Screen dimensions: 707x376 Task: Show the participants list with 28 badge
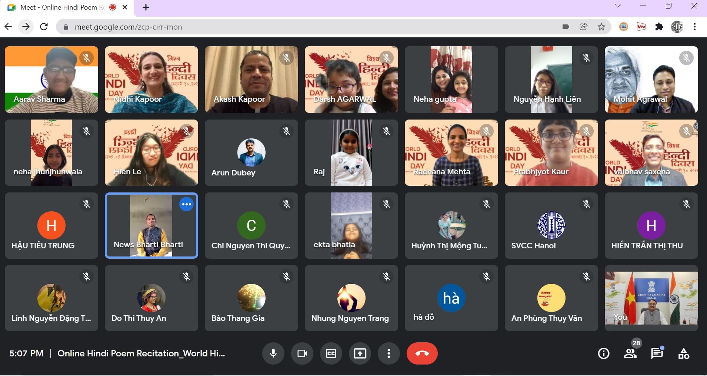[x=630, y=353]
